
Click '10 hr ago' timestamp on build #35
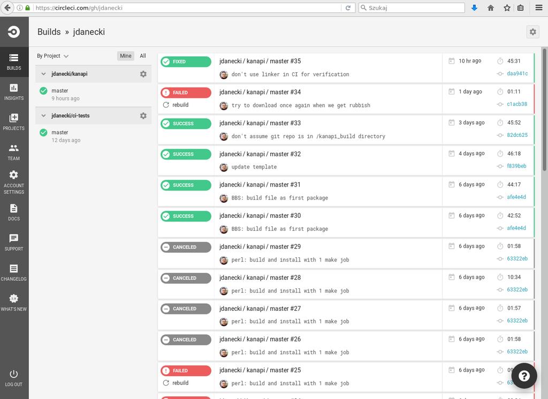point(470,61)
